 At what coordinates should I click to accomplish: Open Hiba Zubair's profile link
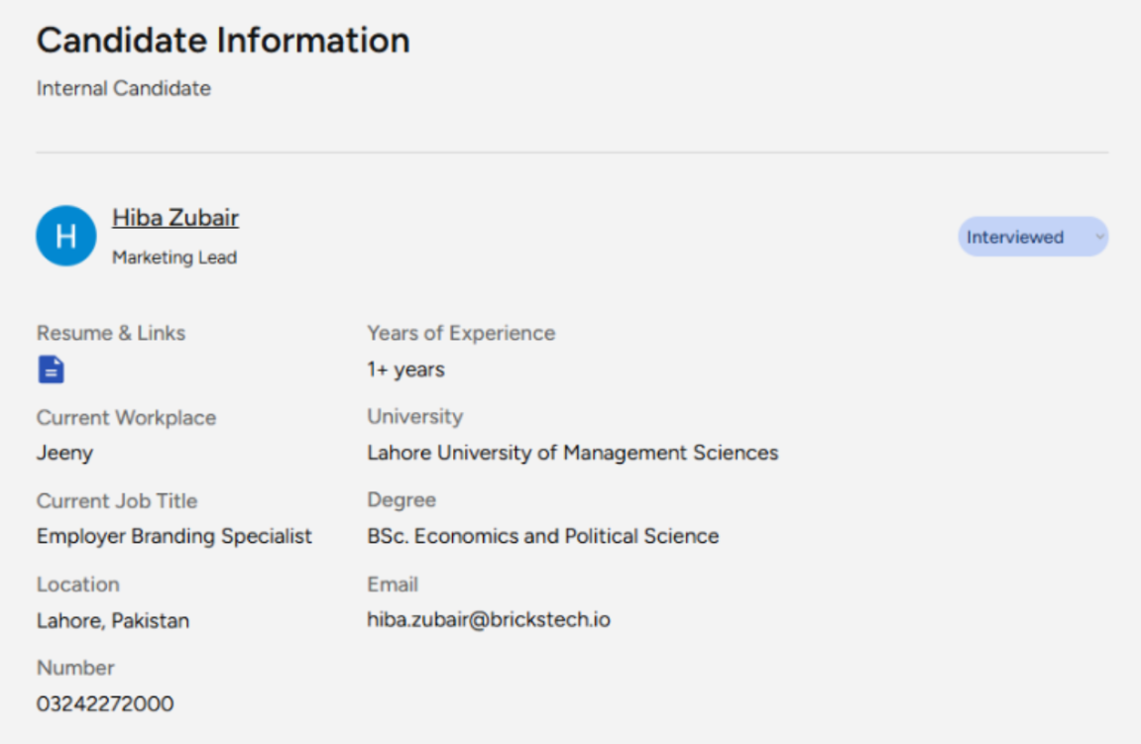coord(174,218)
